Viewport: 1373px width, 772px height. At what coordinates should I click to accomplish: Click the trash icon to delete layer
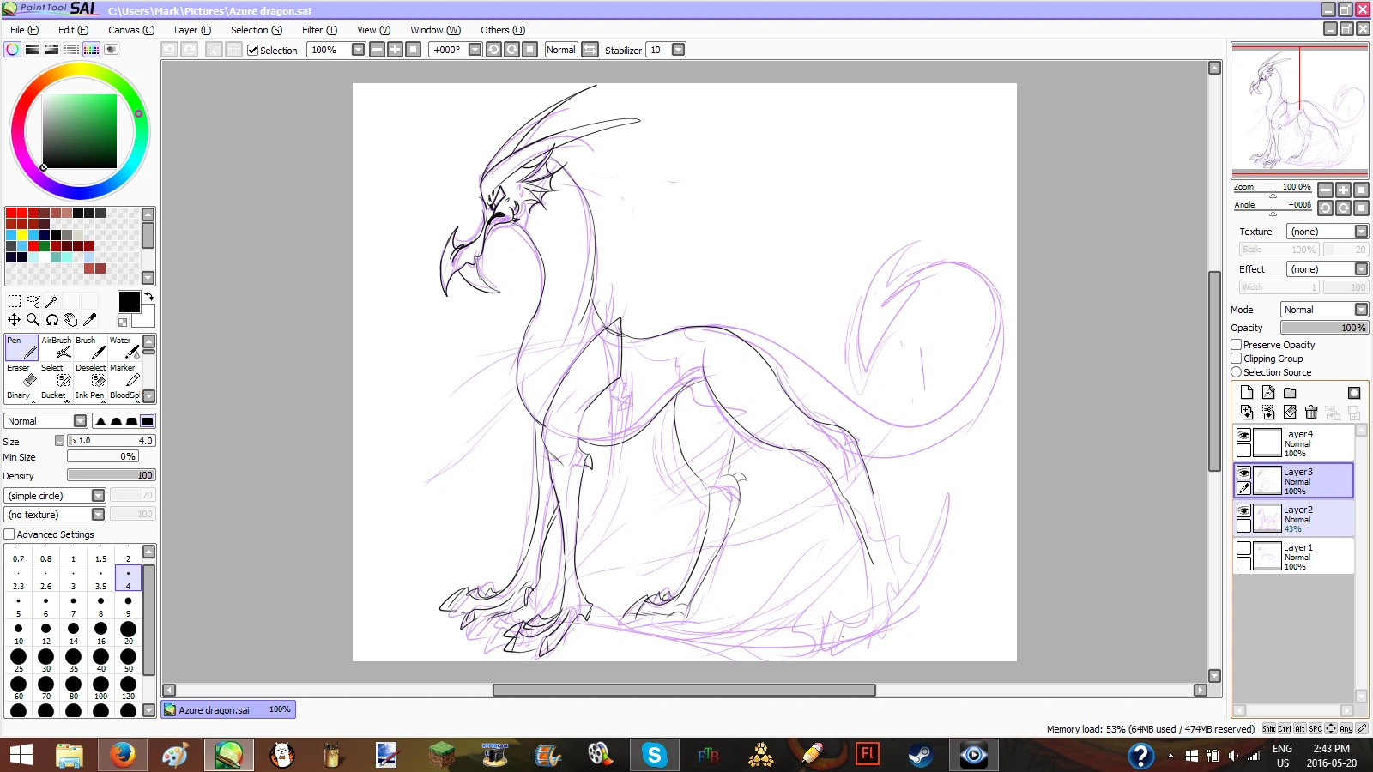tap(1310, 413)
